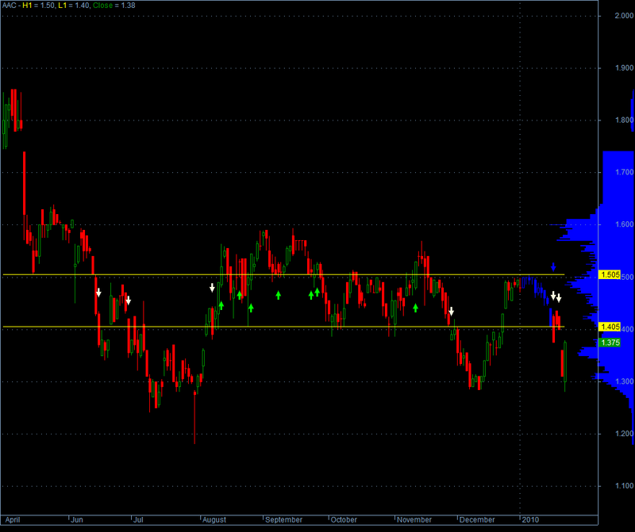Viewport: 635px width, 532px height.
Task: Click the April label on the time axis
Action: pos(13,520)
